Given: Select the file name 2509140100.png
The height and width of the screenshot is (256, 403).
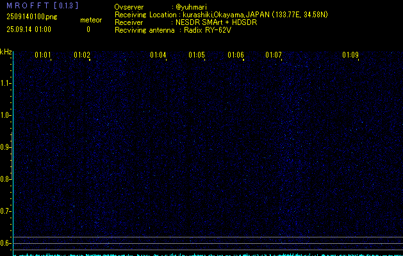Looking at the screenshot, I should [x=32, y=17].
